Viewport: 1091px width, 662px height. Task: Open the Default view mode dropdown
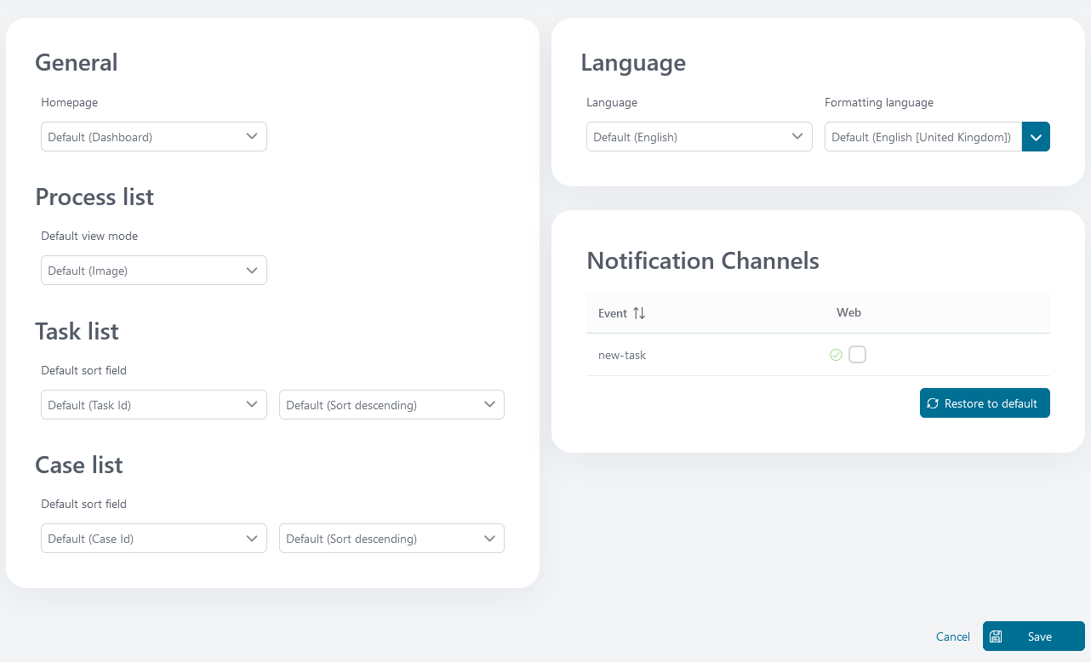(154, 271)
